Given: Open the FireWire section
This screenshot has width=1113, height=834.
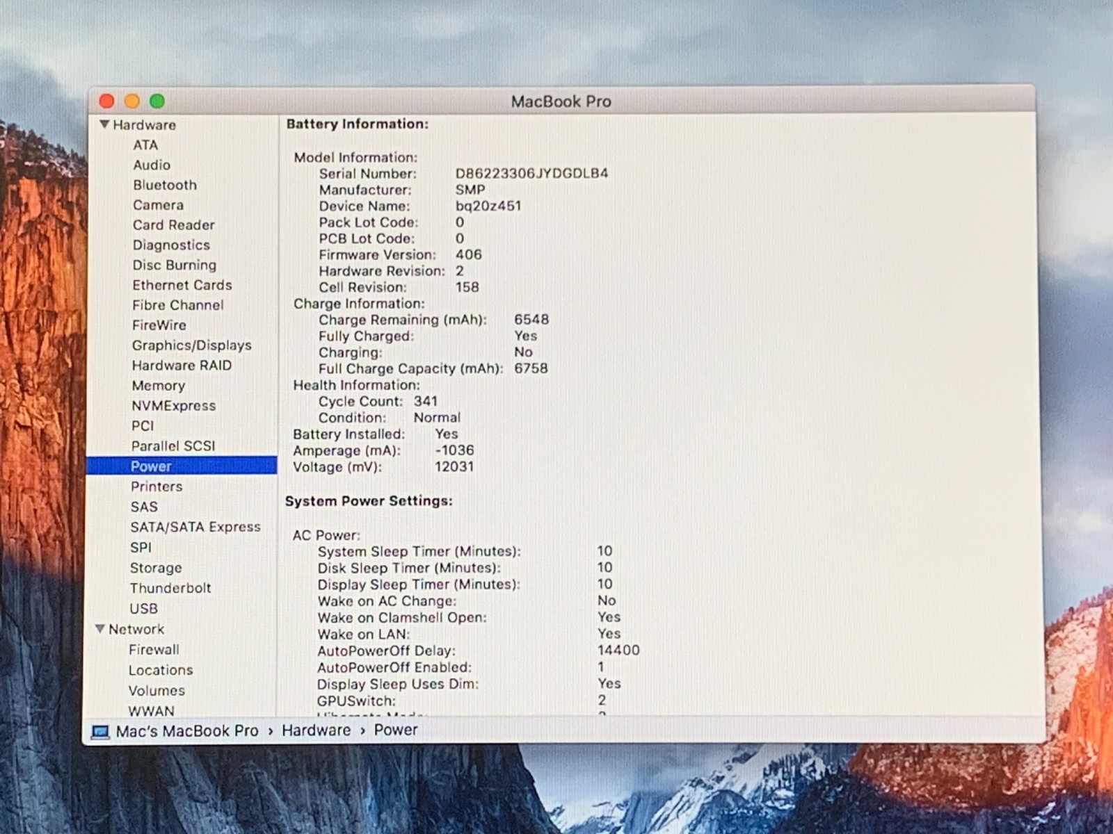Looking at the screenshot, I should point(159,325).
